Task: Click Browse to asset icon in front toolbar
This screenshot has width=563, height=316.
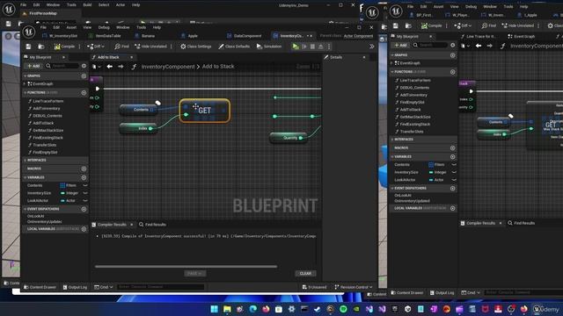Action: [x=41, y=47]
